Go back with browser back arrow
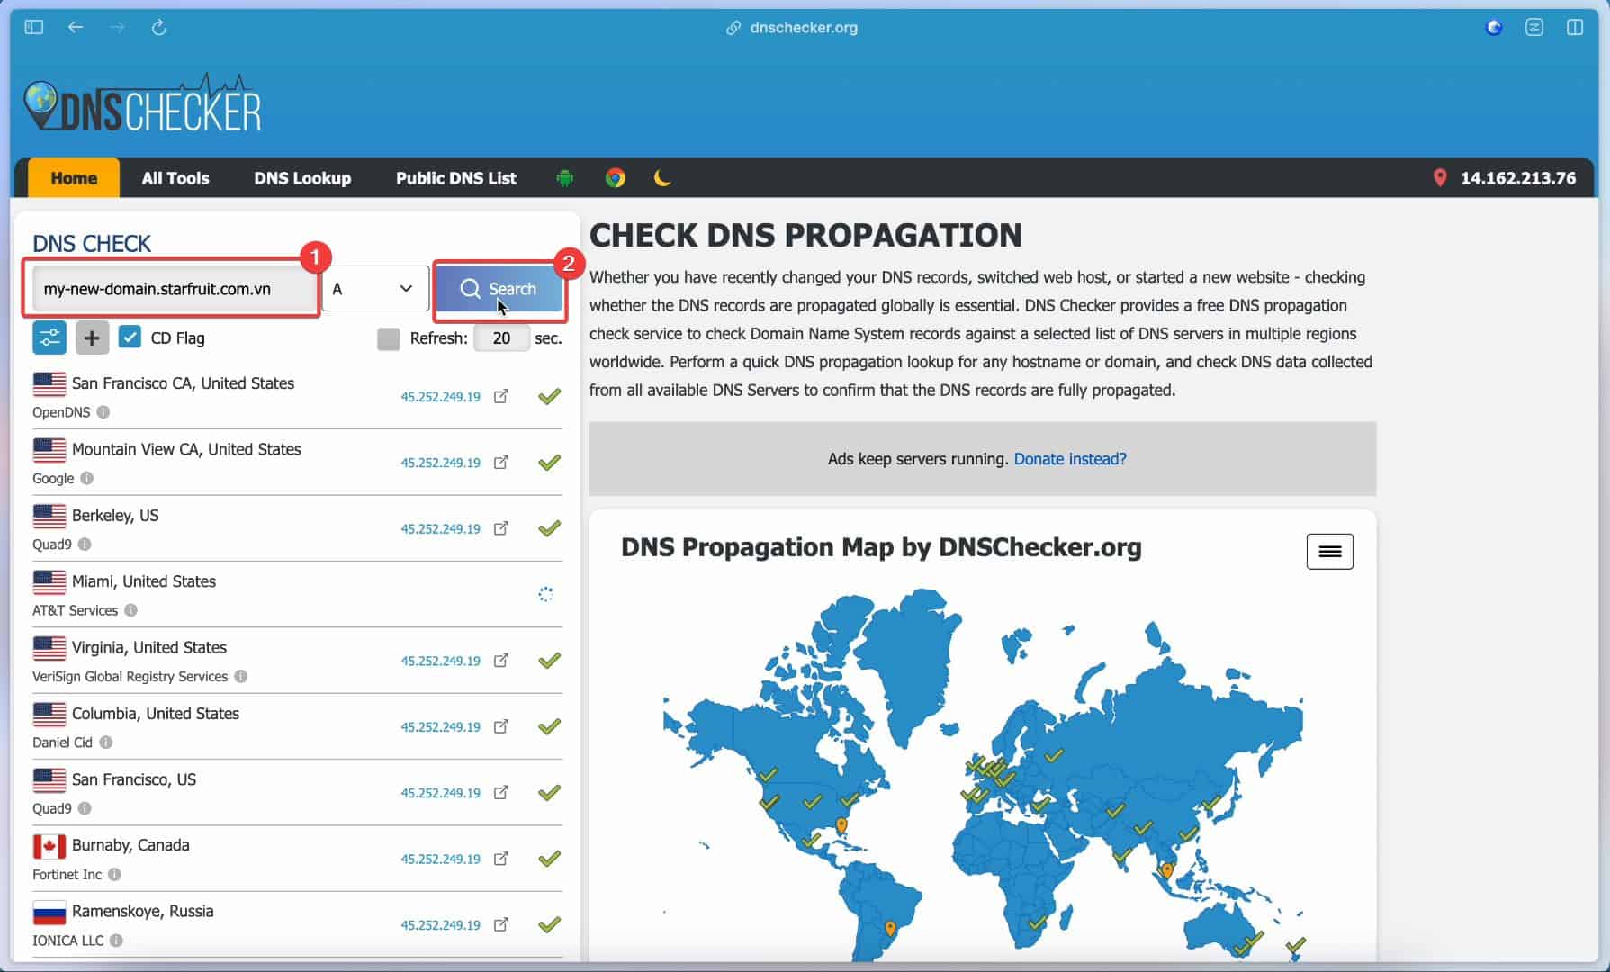The width and height of the screenshot is (1610, 972). pos(76,27)
